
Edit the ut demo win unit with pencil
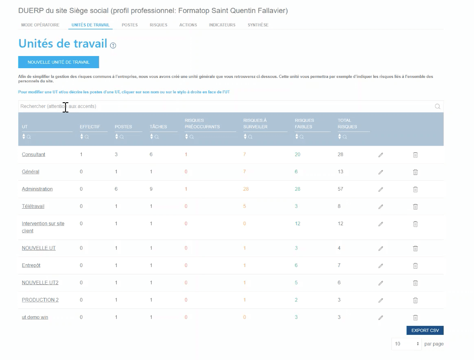(380, 317)
